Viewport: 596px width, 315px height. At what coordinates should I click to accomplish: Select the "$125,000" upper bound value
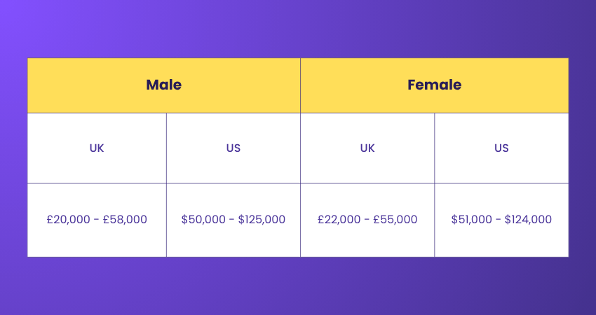click(x=262, y=219)
